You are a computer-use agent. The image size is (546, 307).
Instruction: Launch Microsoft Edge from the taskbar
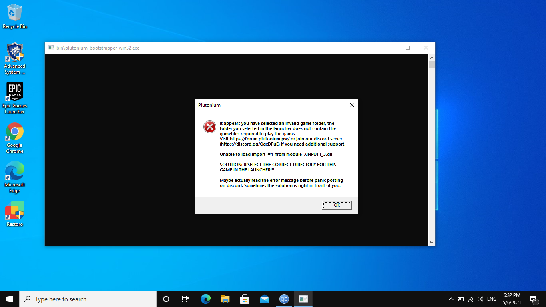tap(205, 299)
